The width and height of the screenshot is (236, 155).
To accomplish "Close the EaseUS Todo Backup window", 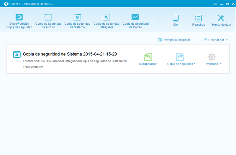I will pos(233,4).
